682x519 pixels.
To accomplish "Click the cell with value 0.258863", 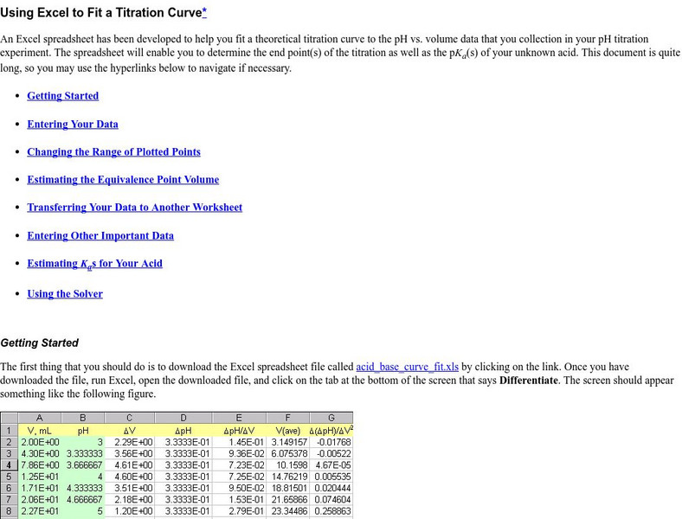I will 331,511.
